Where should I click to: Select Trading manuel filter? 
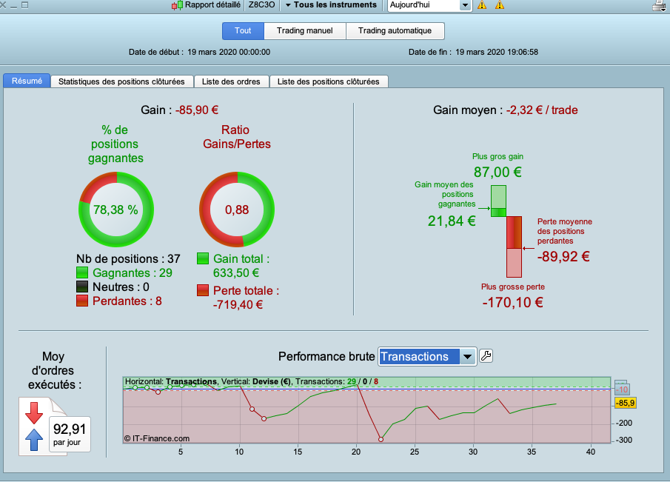point(305,31)
